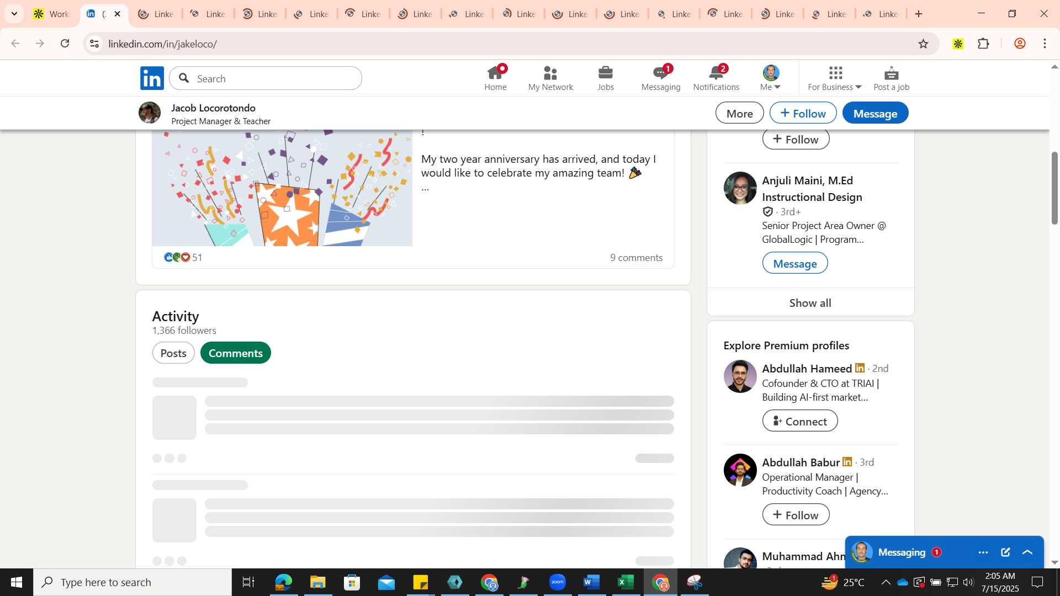Open Abdullah Babur's profile name
This screenshot has width=1060, height=596.
801,462
